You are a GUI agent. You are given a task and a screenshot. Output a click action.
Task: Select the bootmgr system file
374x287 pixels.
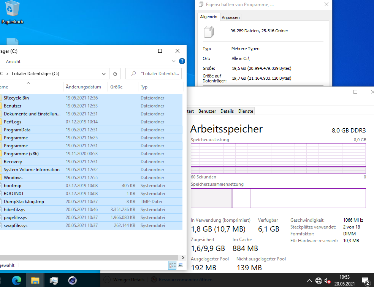click(x=91, y=186)
